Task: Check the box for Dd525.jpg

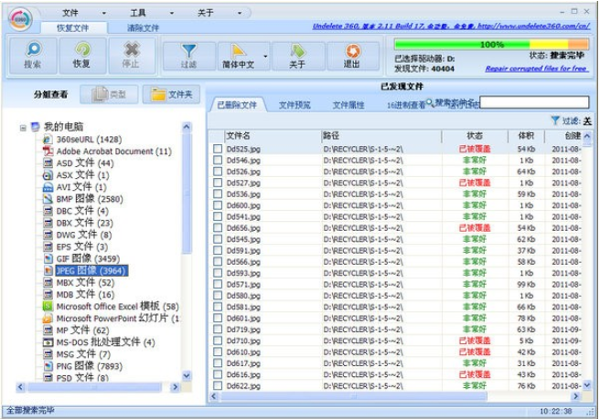Action: pos(218,149)
